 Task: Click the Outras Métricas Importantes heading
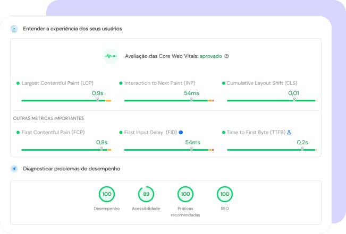click(x=48, y=118)
